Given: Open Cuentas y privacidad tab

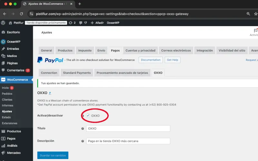Looking at the screenshot, I should pyautogui.click(x=140, y=51).
